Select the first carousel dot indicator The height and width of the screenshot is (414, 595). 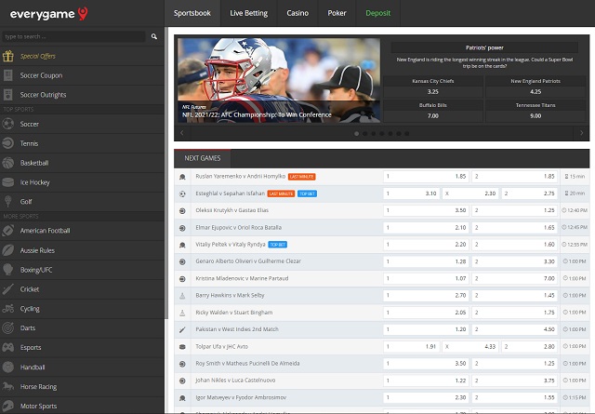click(x=356, y=134)
